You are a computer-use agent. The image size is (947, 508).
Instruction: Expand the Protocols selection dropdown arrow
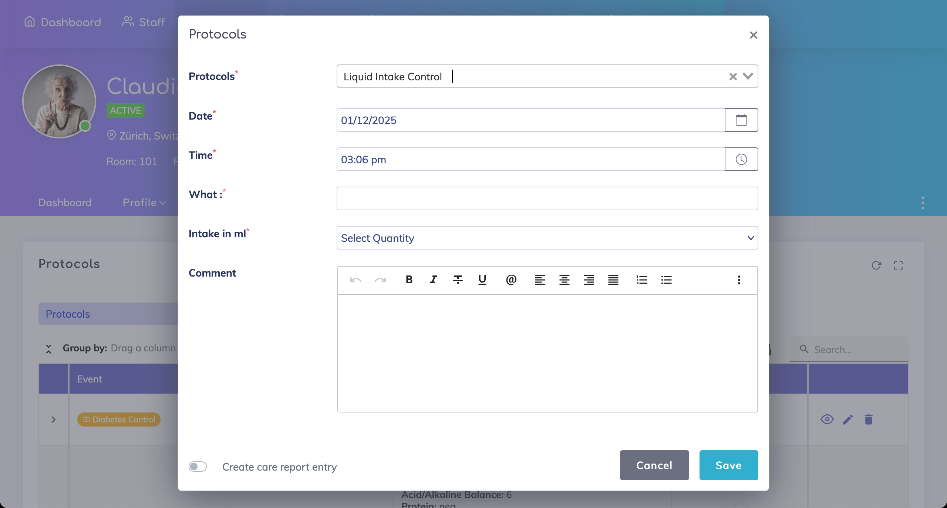[x=748, y=76]
